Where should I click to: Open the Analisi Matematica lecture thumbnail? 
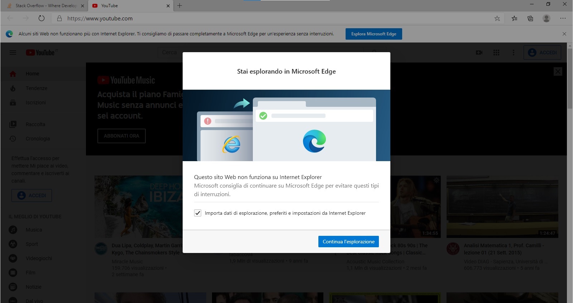point(502,207)
